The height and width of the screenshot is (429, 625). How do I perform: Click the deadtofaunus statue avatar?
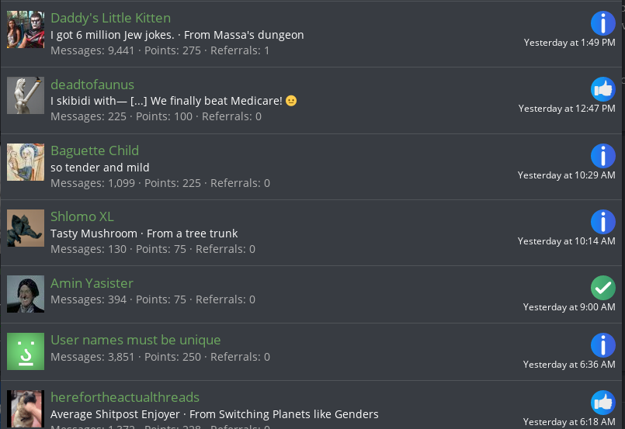point(26,96)
